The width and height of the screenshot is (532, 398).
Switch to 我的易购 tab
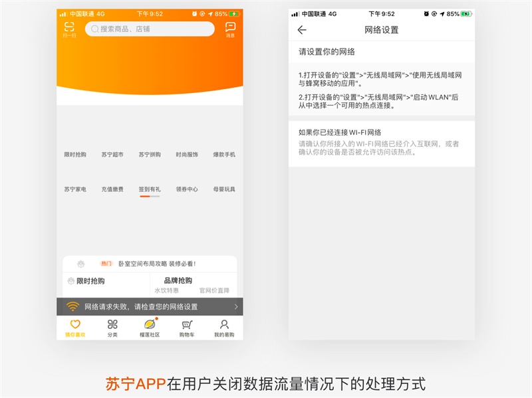click(x=224, y=328)
